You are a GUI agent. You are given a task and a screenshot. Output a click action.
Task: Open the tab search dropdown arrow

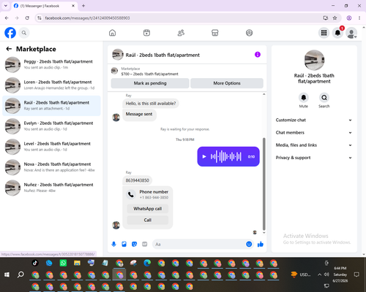pyautogui.click(x=6, y=6)
